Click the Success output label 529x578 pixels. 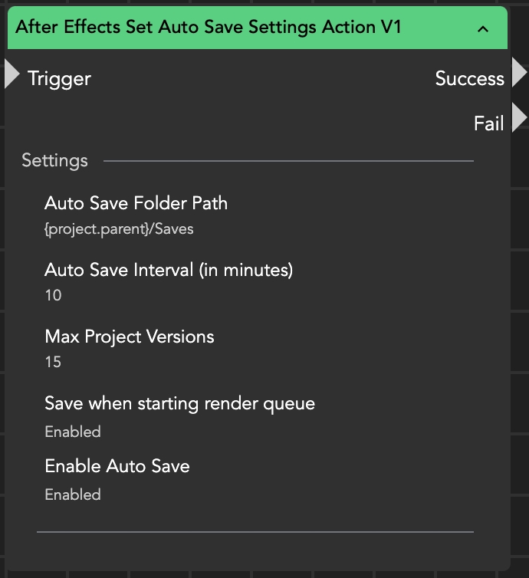[x=469, y=78]
